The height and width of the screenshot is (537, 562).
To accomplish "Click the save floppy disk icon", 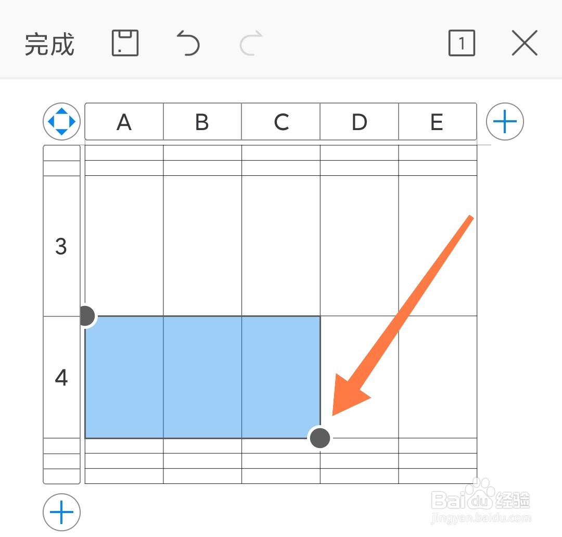I will click(125, 43).
